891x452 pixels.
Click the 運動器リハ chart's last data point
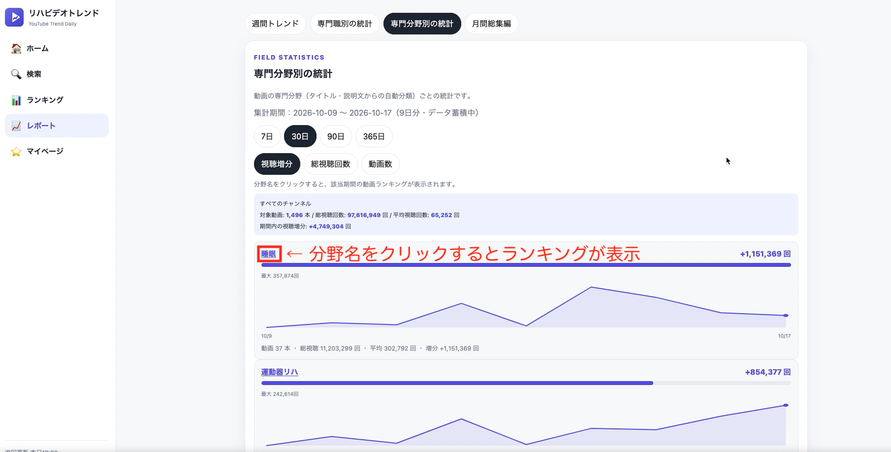tap(786, 405)
